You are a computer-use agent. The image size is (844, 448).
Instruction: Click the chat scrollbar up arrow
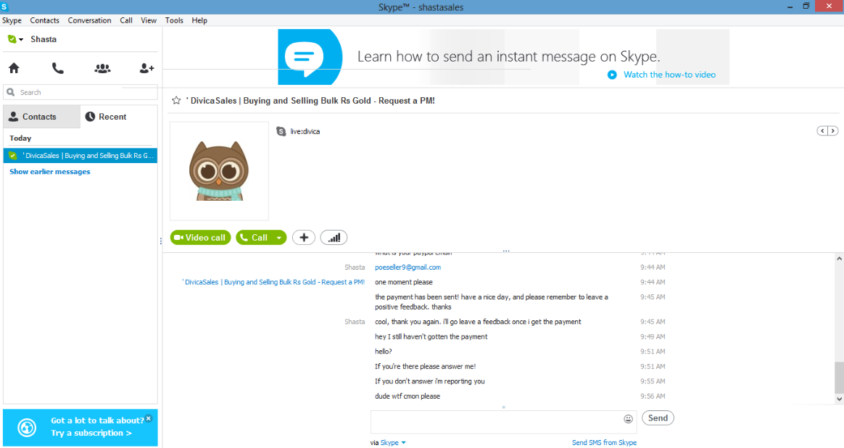point(839,259)
